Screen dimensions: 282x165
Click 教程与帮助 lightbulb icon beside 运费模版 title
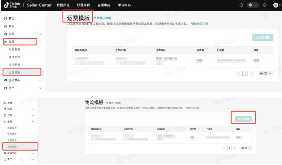pyautogui.click(x=95, y=18)
